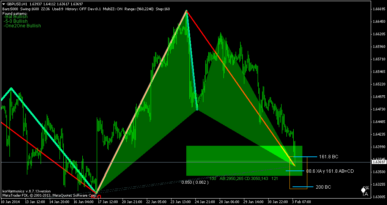Click the 1.63005 price axis label

(x=379, y=197)
